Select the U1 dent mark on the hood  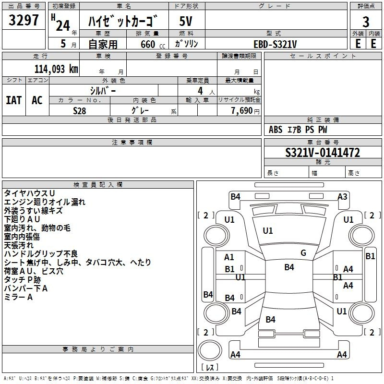[267, 231]
